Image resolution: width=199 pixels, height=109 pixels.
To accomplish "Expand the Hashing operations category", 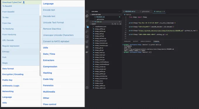I will pyautogui.click(x=47, y=73).
